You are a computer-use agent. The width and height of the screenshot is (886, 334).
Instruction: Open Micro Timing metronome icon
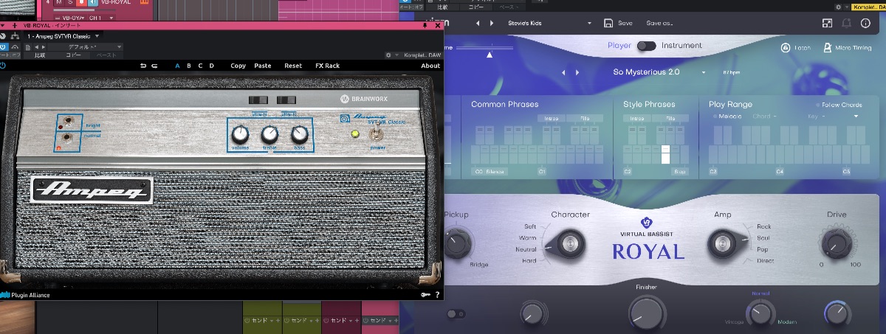[828, 47]
